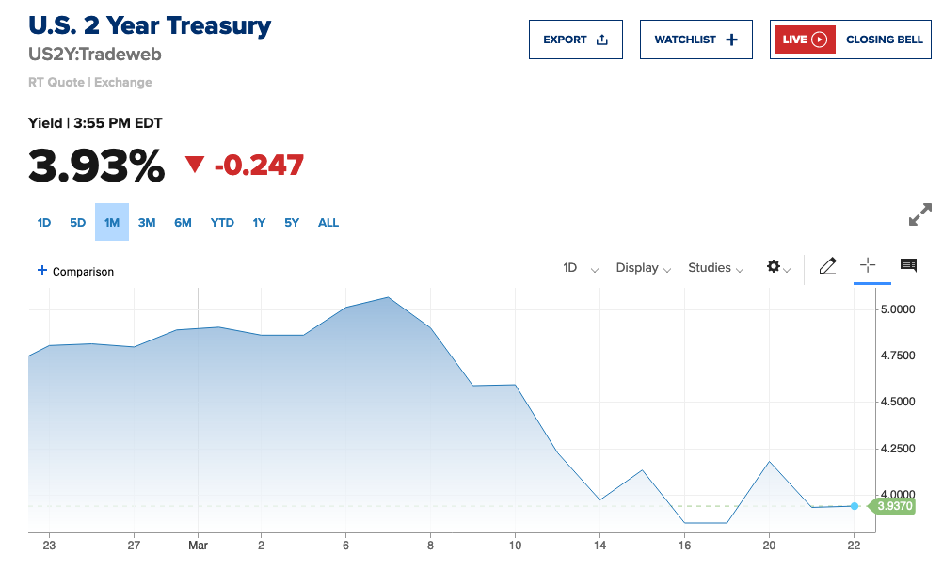Toggle the crosshair cursor tool
This screenshot has height=570, width=943.
point(868,266)
